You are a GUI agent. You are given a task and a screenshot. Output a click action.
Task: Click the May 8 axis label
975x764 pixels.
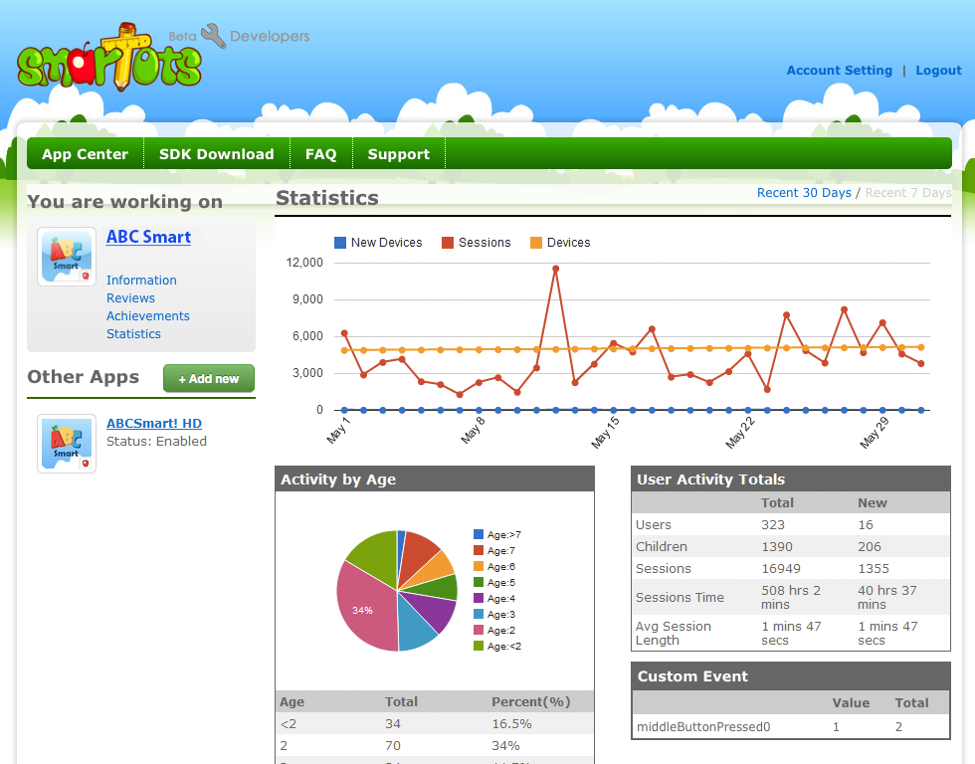point(473,430)
